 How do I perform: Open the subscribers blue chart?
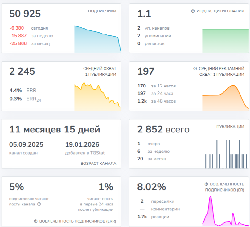pyautogui.click(x=98, y=39)
